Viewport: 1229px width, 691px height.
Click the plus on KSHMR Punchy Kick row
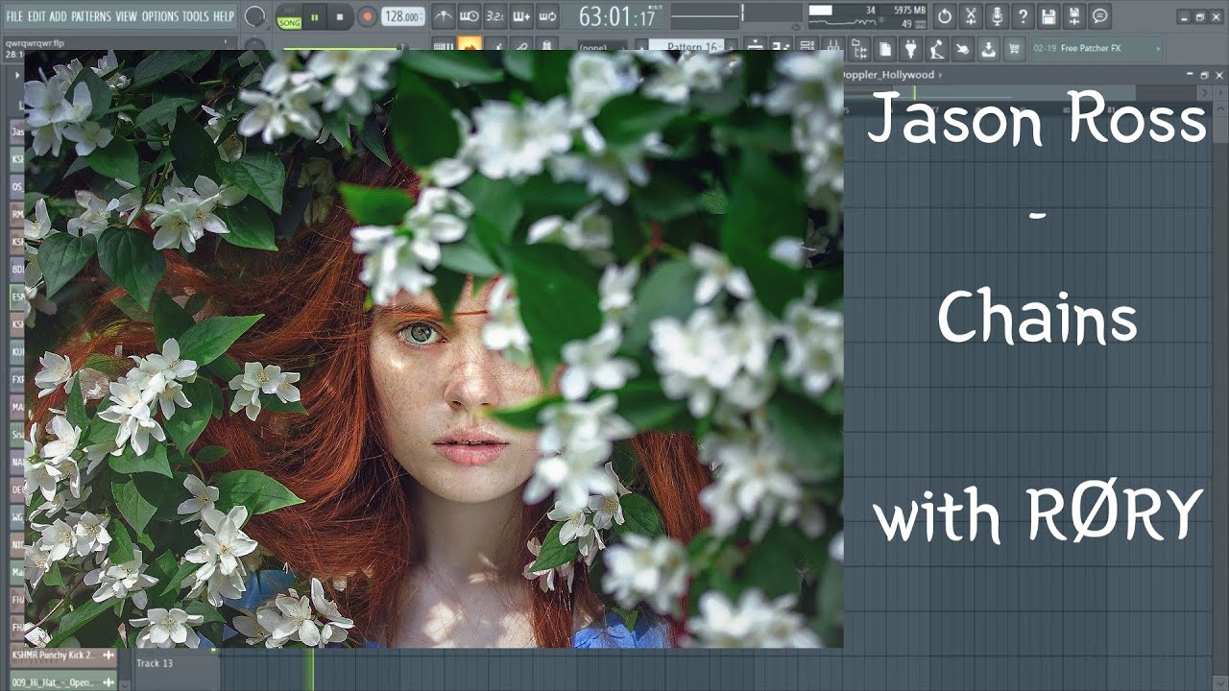pyautogui.click(x=108, y=655)
